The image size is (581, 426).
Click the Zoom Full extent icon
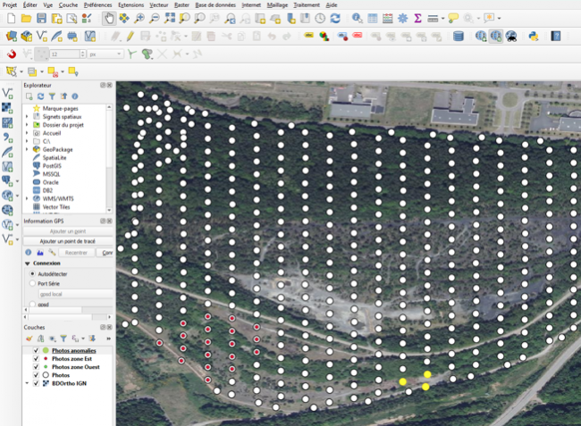[170, 18]
